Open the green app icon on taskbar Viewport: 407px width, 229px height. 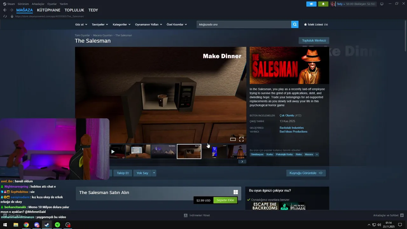point(57,225)
